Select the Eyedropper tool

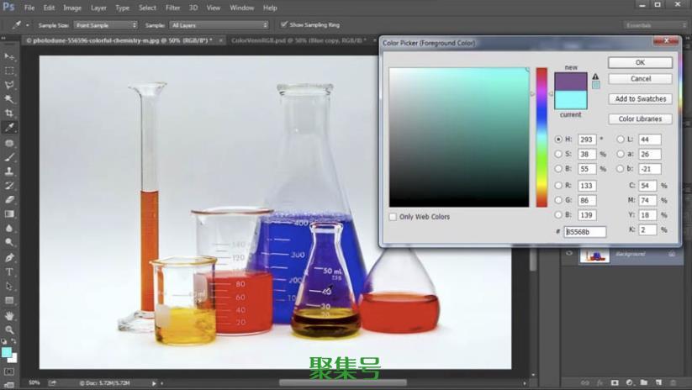click(10, 127)
